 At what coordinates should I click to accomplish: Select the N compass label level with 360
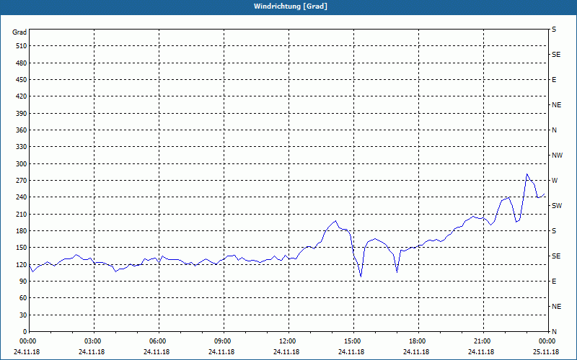click(x=554, y=130)
